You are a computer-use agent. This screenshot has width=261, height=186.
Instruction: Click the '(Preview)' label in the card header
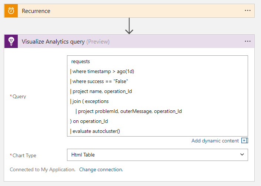click(x=98, y=42)
